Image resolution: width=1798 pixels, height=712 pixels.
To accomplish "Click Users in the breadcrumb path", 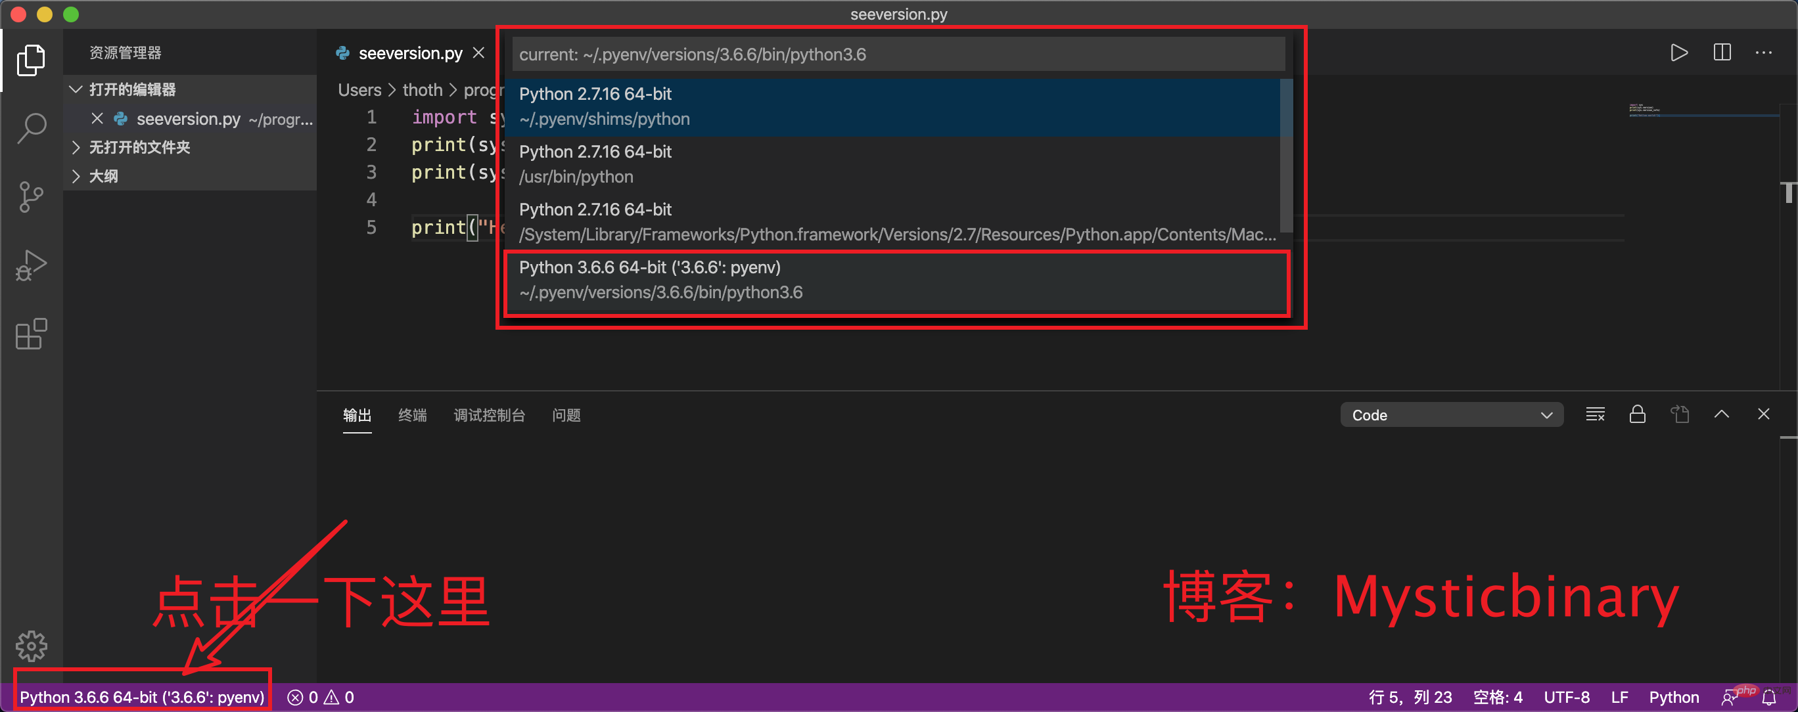I will [x=359, y=90].
